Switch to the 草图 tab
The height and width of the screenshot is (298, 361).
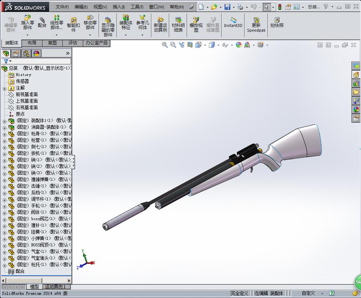pyautogui.click(x=52, y=43)
